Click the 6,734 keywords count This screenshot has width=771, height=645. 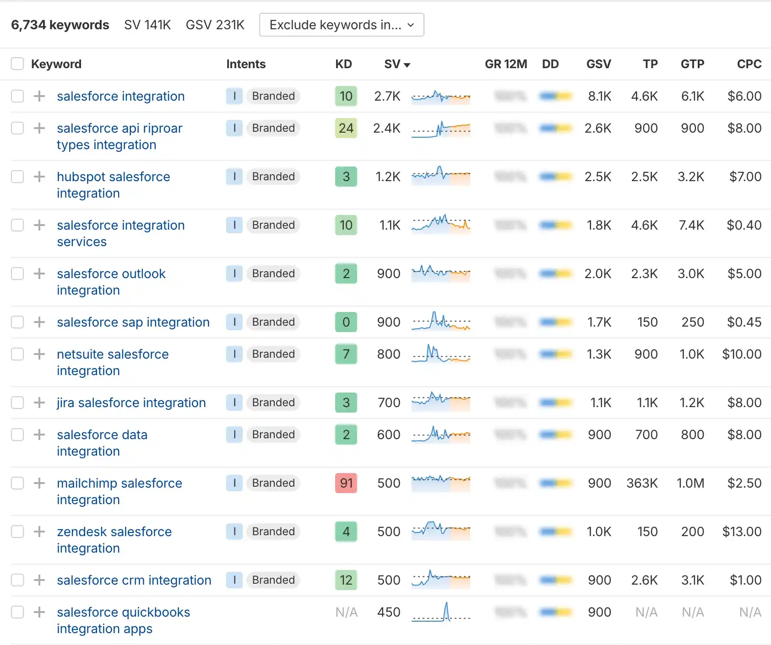[x=60, y=25]
